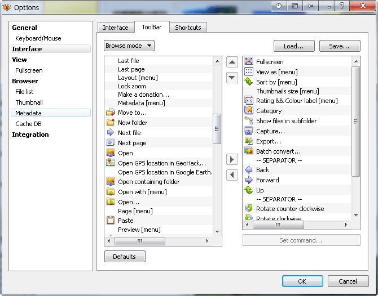Select the Up arrow icon
378x296 pixels.
coord(249,190)
